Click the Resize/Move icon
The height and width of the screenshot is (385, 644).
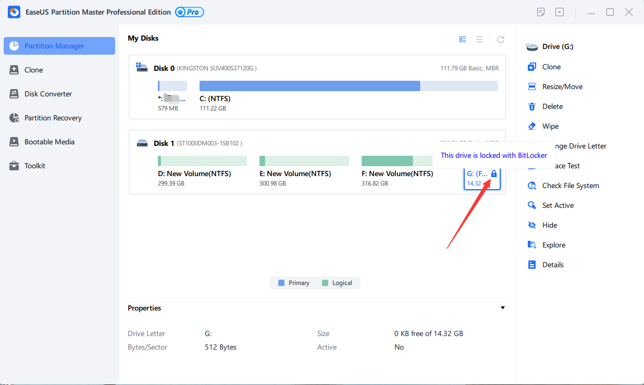point(532,86)
